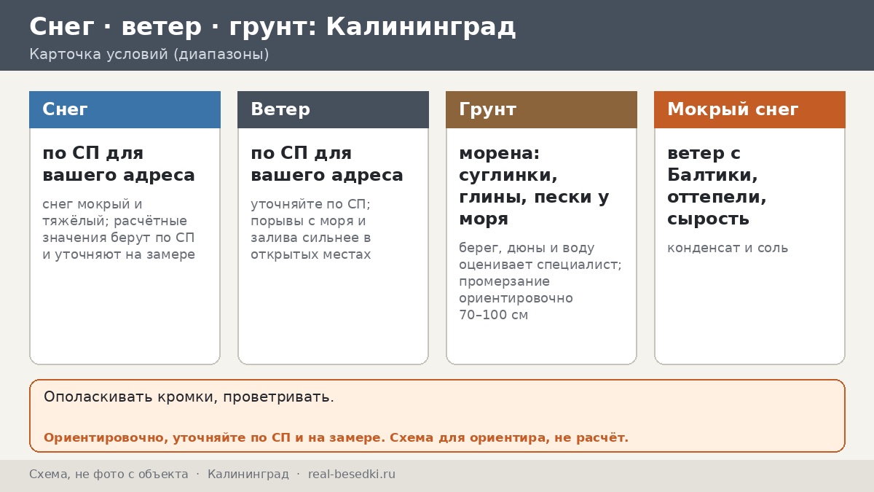Click the text 'берег, дюны и воду оценивает специалист'
The image size is (874, 492).
[x=540, y=256]
